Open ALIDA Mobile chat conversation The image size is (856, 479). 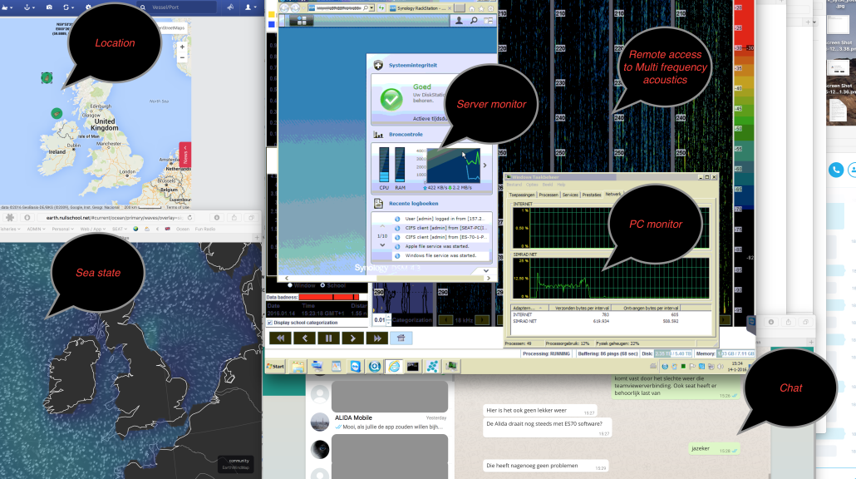point(380,422)
